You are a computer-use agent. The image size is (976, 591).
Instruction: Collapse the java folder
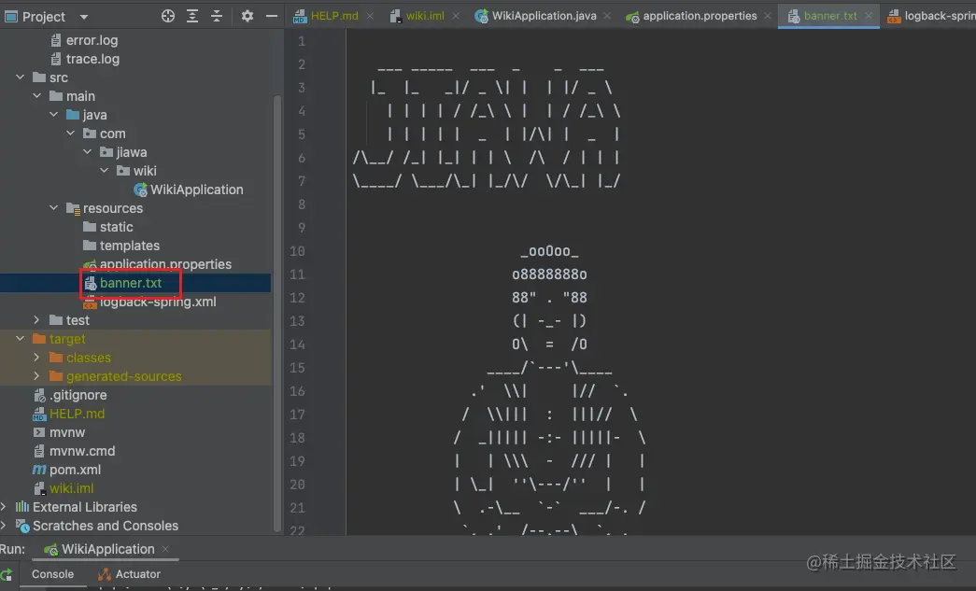click(x=53, y=115)
